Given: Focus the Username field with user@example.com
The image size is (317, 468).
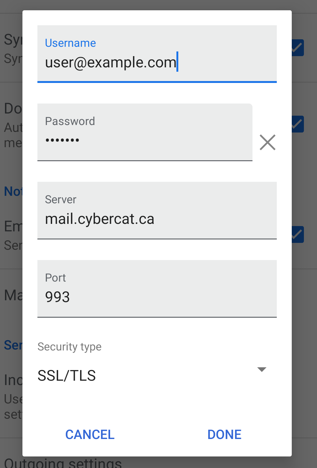Looking at the screenshot, I should tap(111, 62).
